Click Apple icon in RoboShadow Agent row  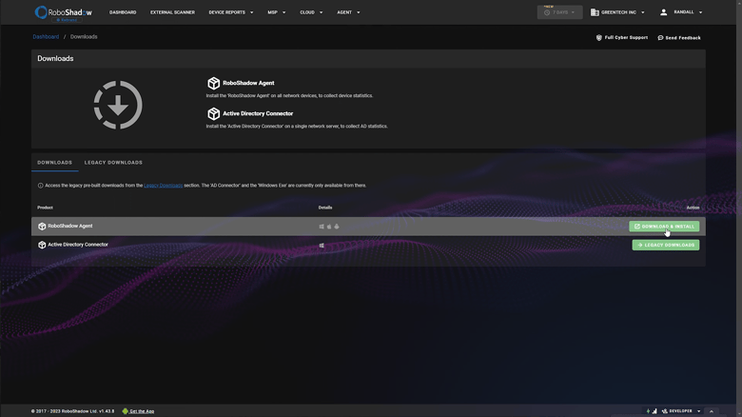click(x=329, y=227)
